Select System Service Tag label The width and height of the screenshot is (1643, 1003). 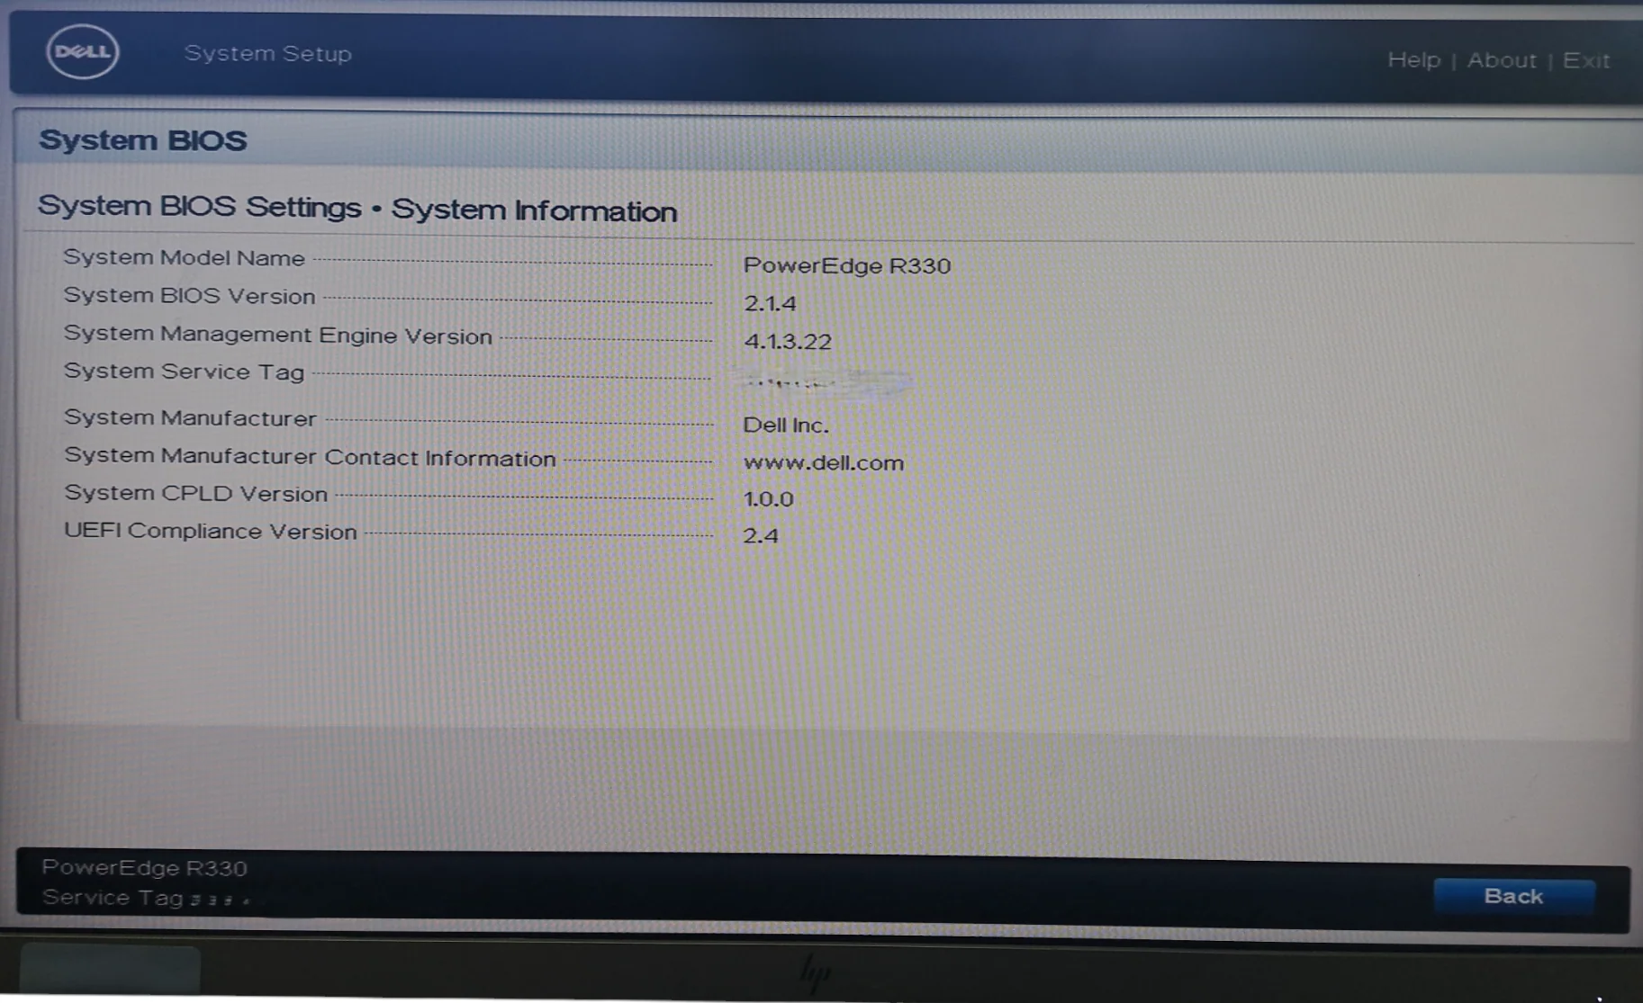184,372
